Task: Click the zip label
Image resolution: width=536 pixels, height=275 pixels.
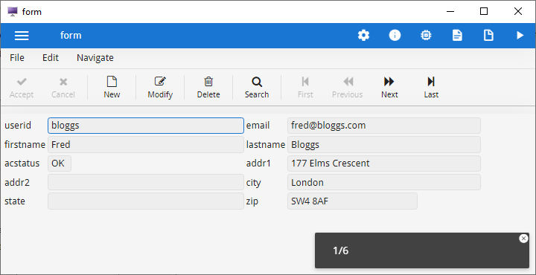Action: pyautogui.click(x=252, y=201)
